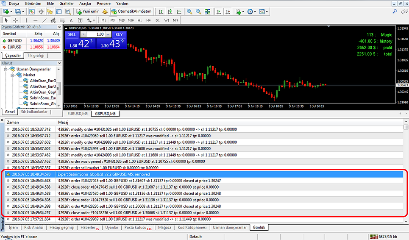
Task: Select the text label tool
Action: point(80,20)
